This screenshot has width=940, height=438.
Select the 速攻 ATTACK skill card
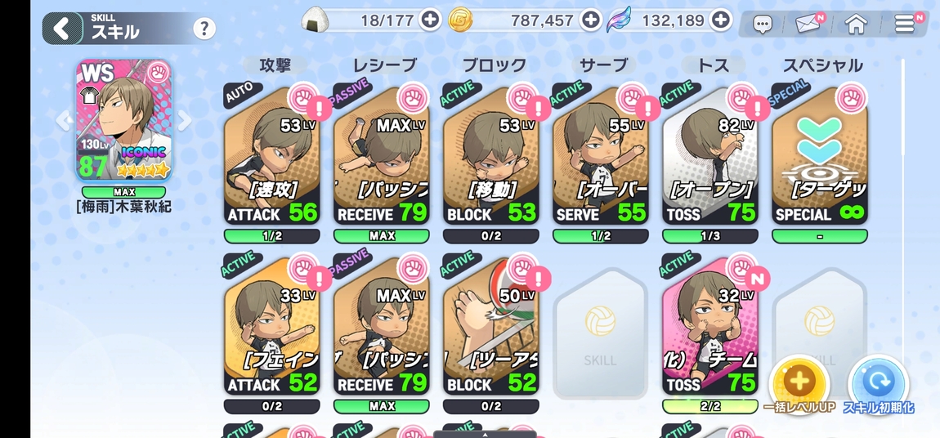click(272, 156)
